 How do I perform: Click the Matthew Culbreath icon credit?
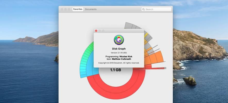coord(121,59)
